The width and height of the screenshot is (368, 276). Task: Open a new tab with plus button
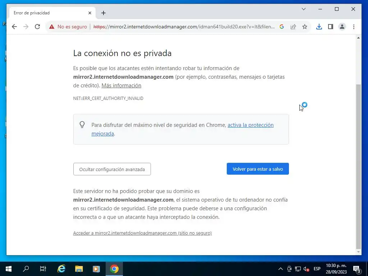[103, 13]
